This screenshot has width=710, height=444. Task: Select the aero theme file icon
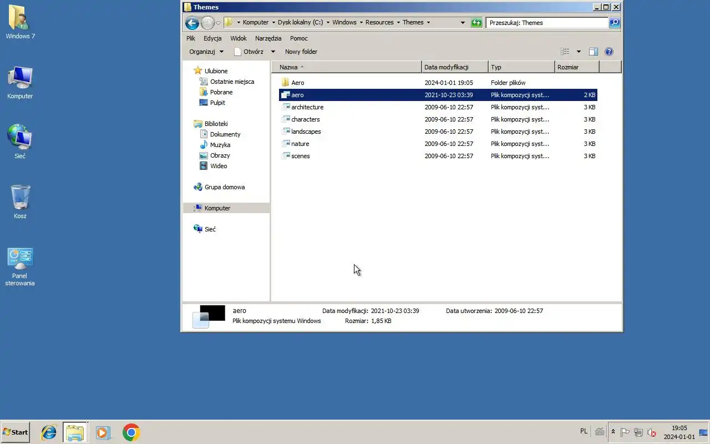point(285,95)
